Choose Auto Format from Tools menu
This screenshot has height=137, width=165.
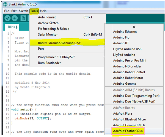(x=67, y=17)
